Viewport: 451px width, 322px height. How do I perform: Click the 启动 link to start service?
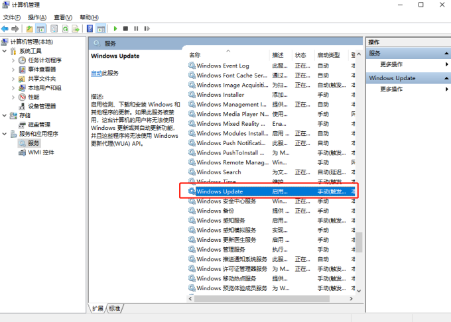click(96, 74)
